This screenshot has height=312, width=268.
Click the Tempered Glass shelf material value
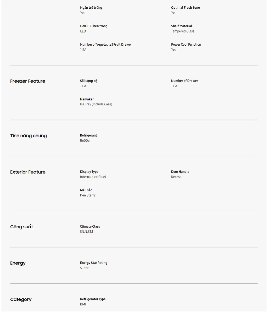pos(183,31)
